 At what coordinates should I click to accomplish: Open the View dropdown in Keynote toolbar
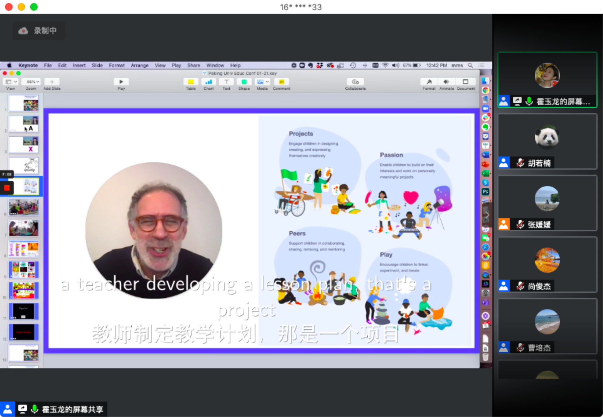coord(11,82)
